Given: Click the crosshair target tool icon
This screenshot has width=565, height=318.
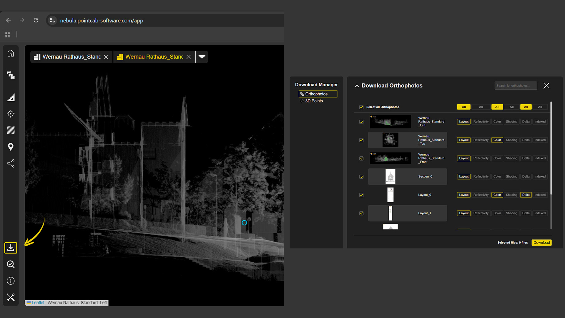Looking at the screenshot, I should click(11, 114).
